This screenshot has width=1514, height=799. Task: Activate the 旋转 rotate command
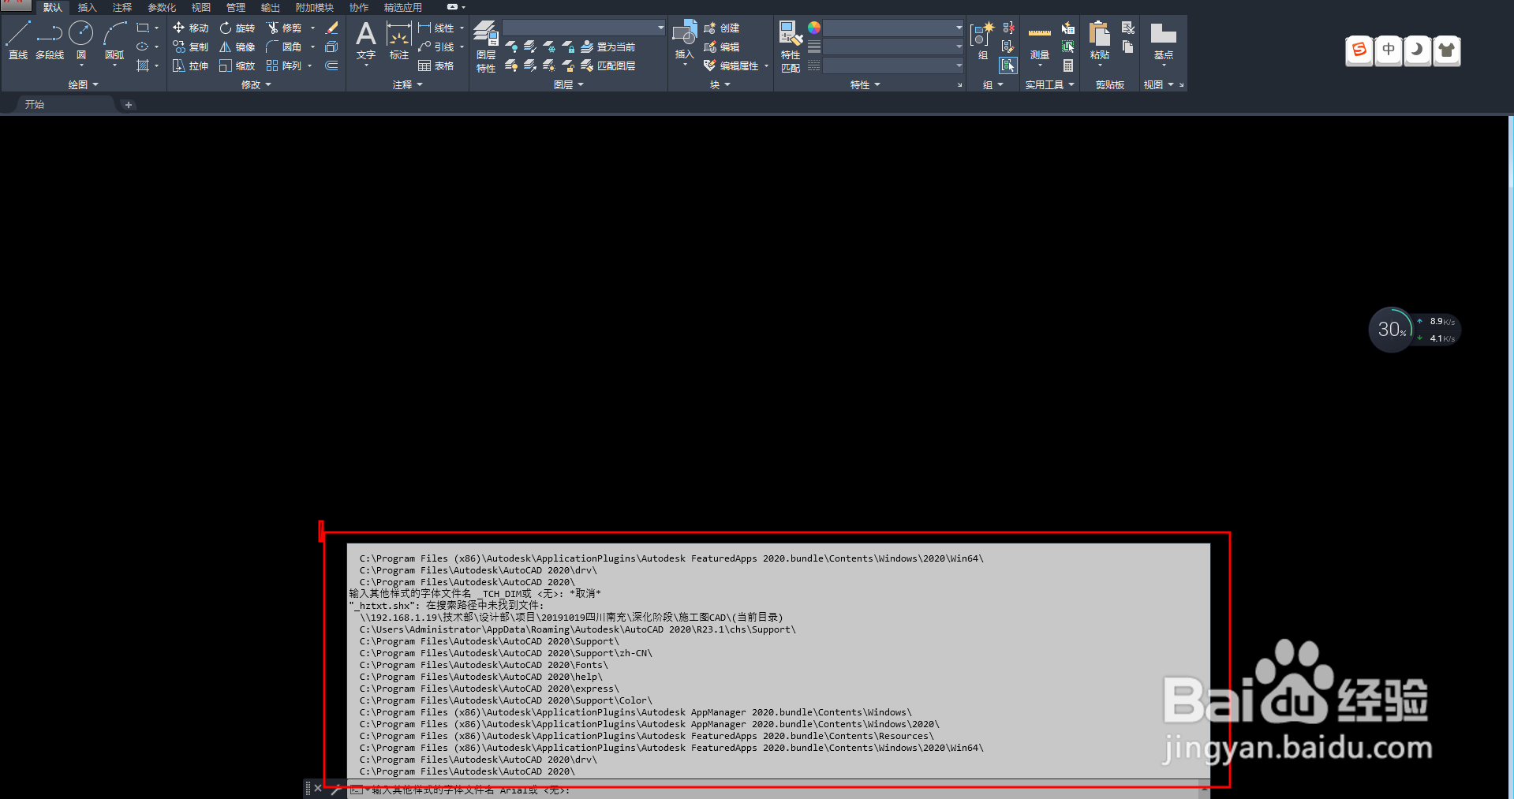click(x=237, y=28)
